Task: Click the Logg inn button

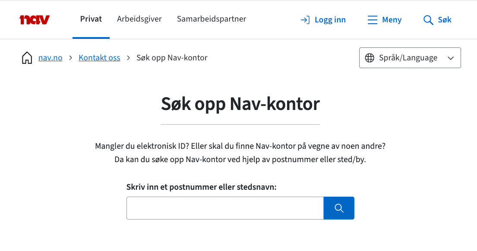Action: click(323, 19)
